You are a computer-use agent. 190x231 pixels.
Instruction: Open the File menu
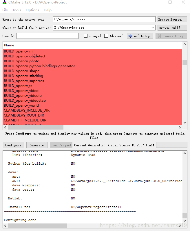click(5, 10)
